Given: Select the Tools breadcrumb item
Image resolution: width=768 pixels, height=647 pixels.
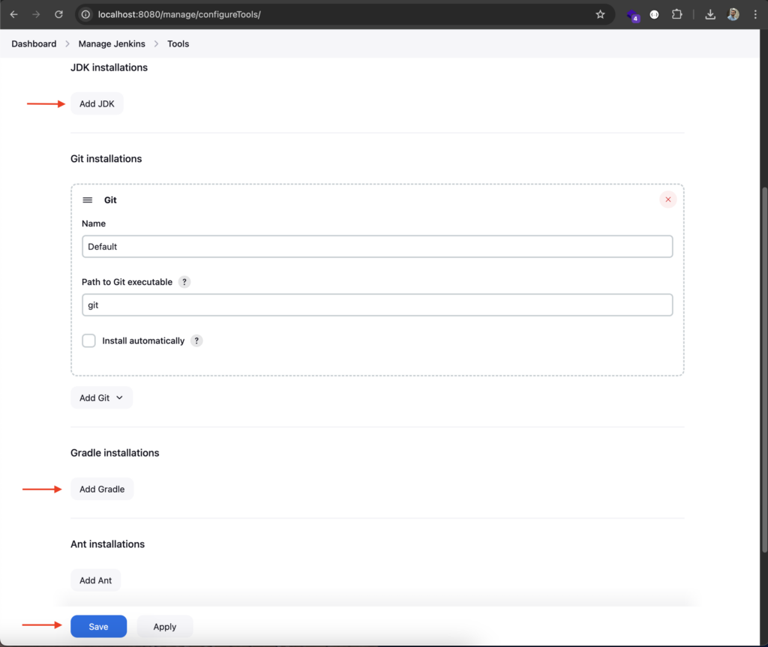Looking at the screenshot, I should point(178,43).
